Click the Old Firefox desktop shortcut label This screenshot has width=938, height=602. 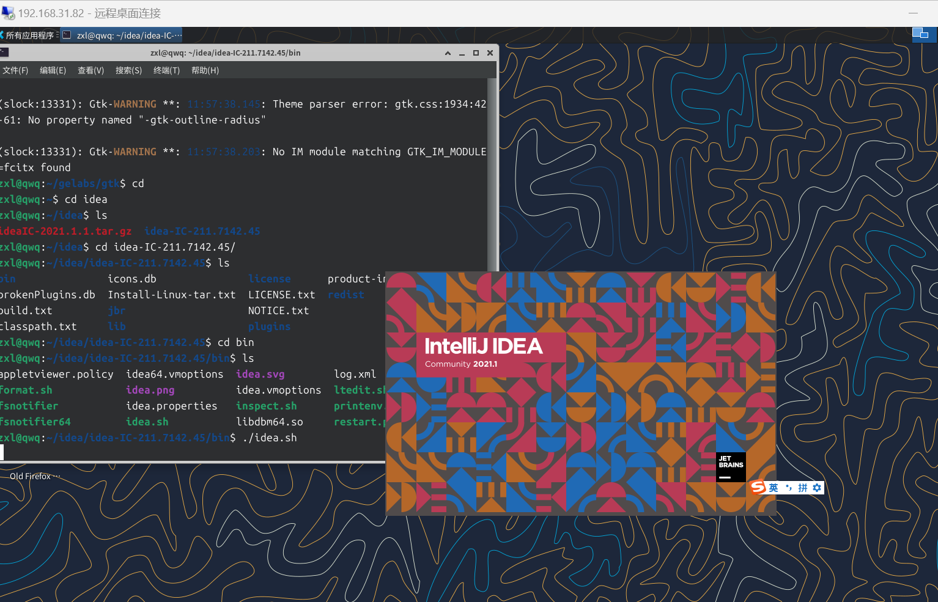pos(35,476)
